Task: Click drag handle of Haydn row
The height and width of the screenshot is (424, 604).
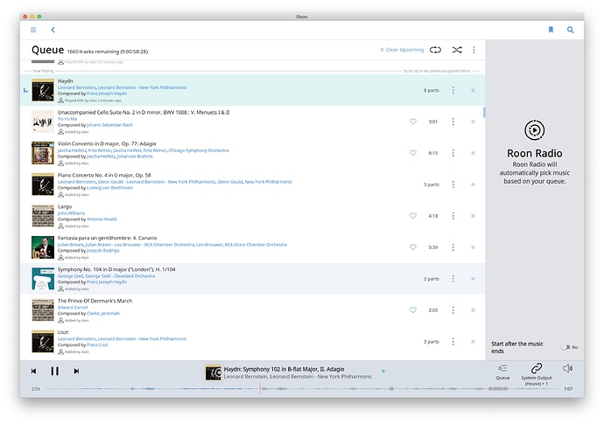Action: (x=473, y=90)
